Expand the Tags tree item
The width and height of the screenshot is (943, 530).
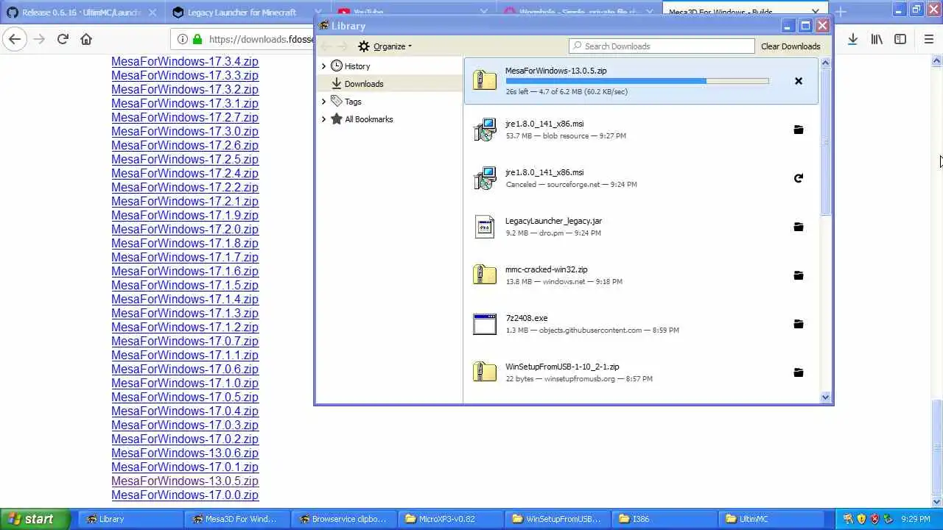323,102
